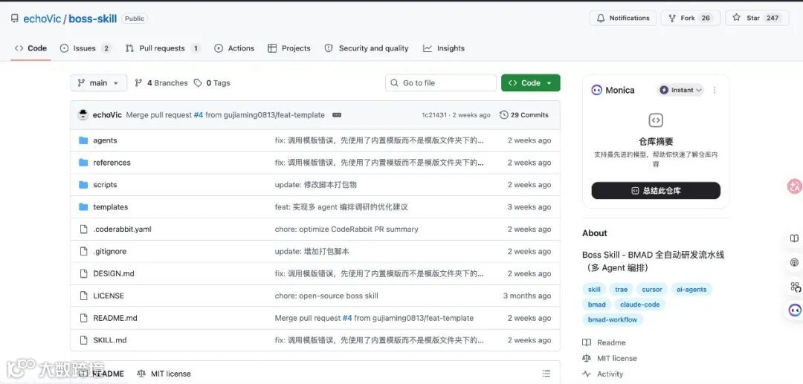The height and width of the screenshot is (384, 803).
Task: Open the .gitignore file
Action: pos(109,252)
